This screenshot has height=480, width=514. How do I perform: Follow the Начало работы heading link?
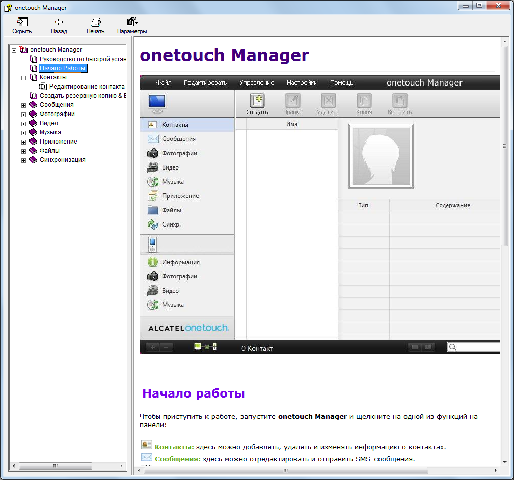click(x=194, y=393)
